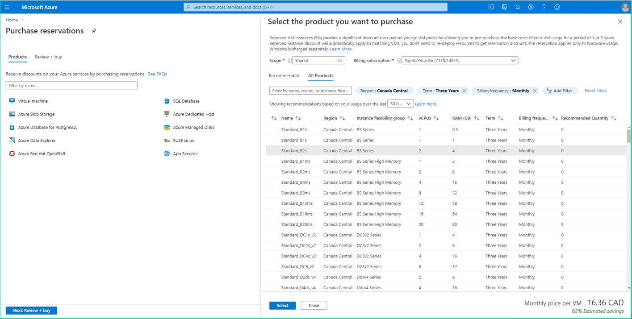The height and width of the screenshot is (319, 632).
Task: Select the SUSE Linux icon
Action: coord(167,141)
